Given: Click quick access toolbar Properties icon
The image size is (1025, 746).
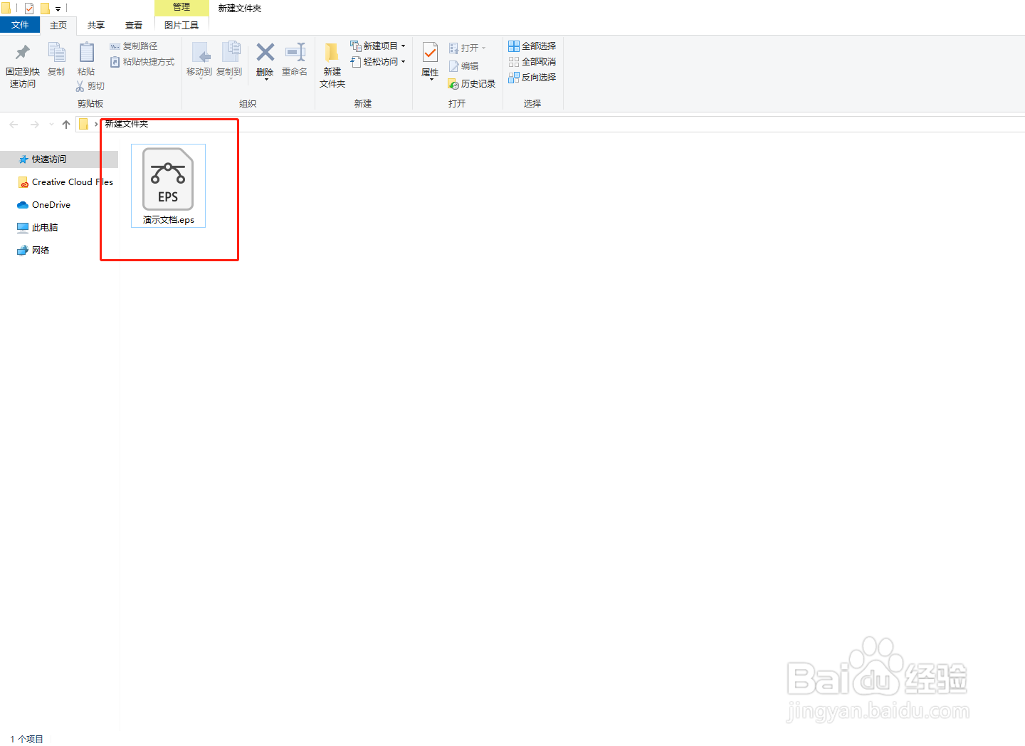Looking at the screenshot, I should [x=29, y=9].
